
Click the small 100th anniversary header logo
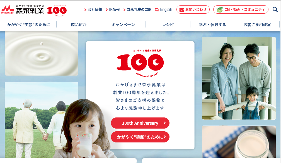click(x=57, y=10)
